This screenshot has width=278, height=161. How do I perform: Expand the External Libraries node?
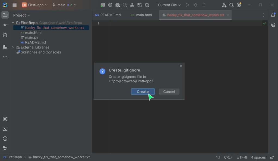13,47
